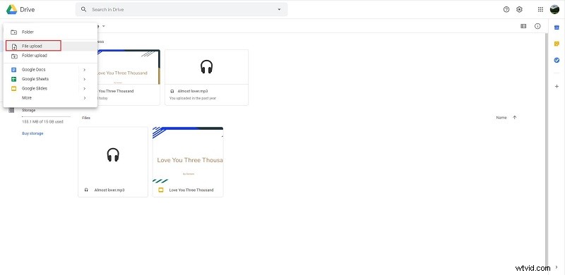The image size is (565, 275).
Task: Open quick access Almost lover.mp3 headphones thumbnail
Action: pyautogui.click(x=206, y=67)
